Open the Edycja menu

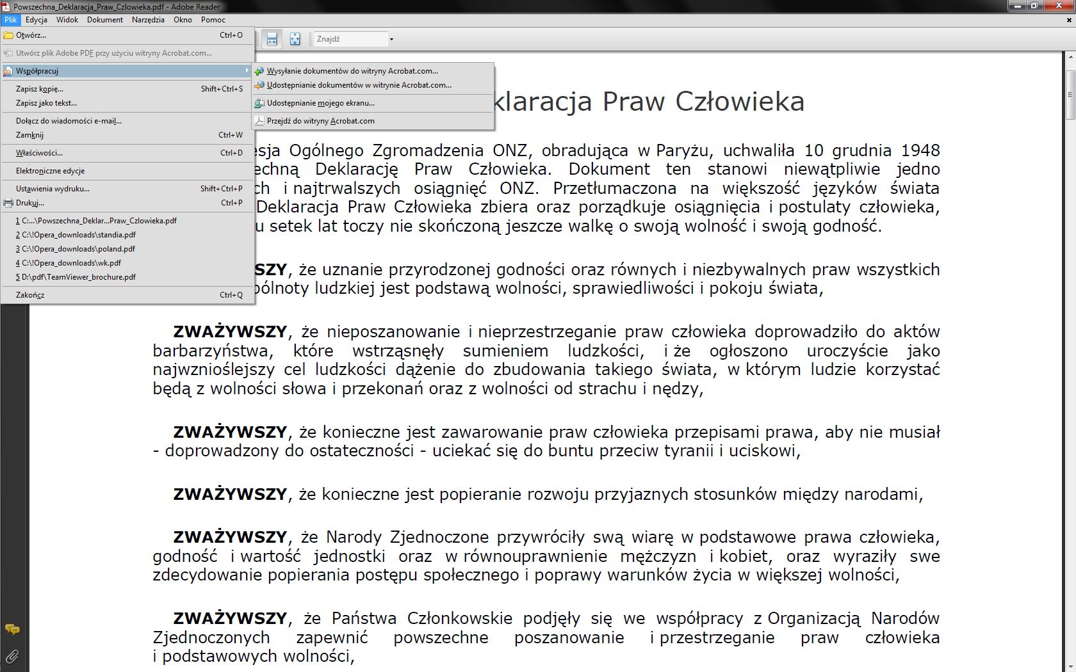tap(37, 20)
